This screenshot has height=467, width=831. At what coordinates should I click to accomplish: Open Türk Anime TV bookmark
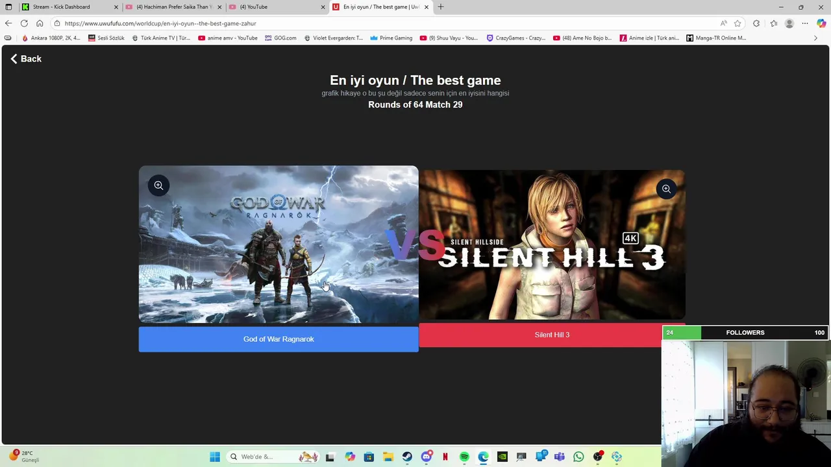[161, 38]
